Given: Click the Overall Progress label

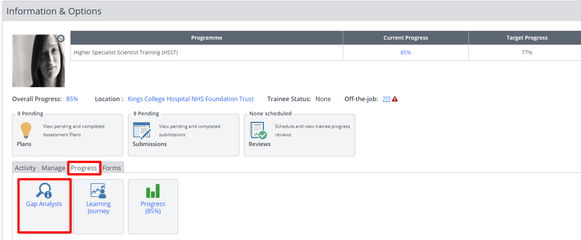Looking at the screenshot, I should point(37,99).
